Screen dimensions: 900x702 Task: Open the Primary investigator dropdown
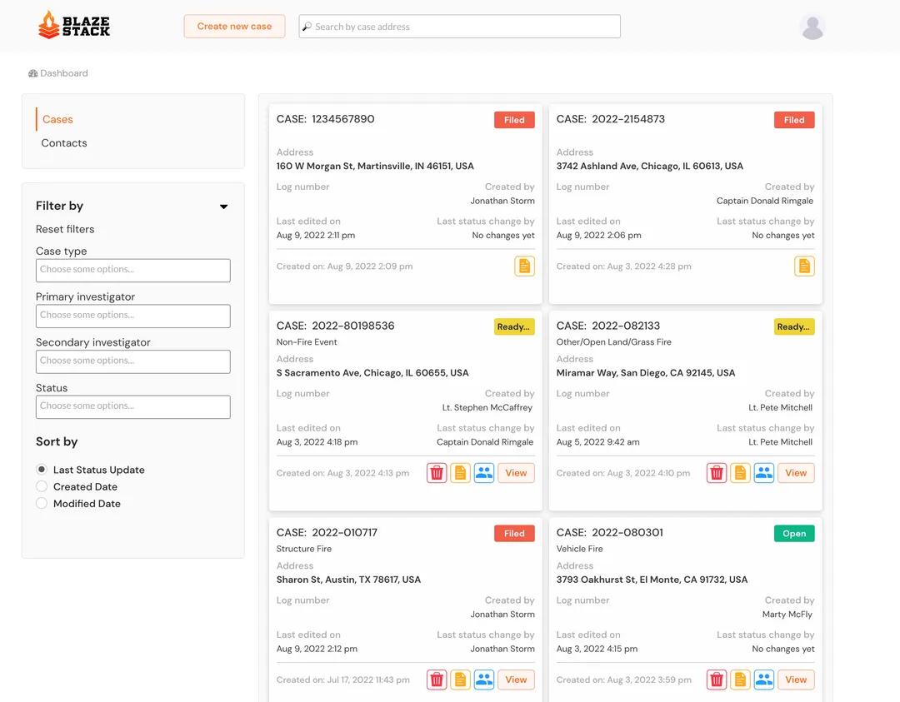pyautogui.click(x=133, y=316)
